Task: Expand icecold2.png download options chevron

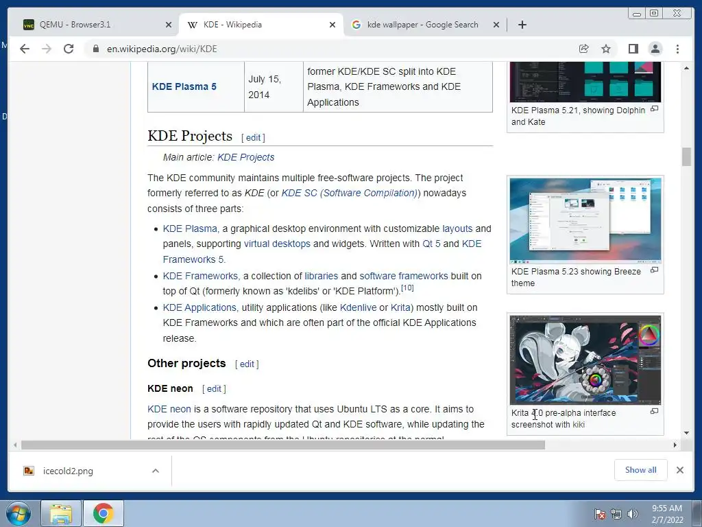Action: pyautogui.click(x=156, y=471)
